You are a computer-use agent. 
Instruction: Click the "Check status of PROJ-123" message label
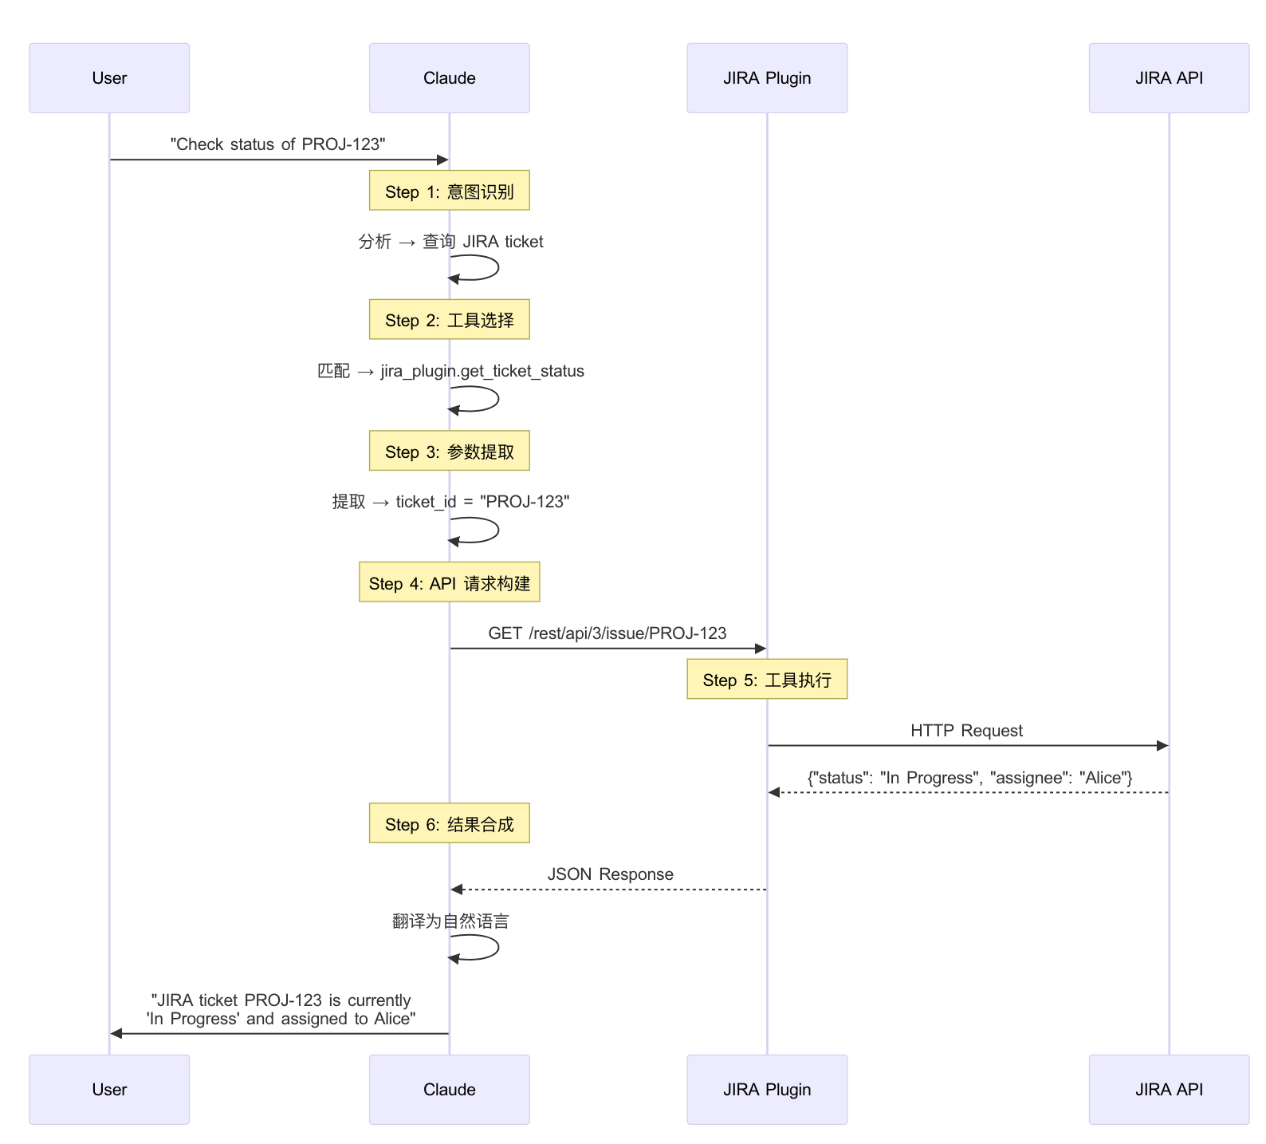277,144
